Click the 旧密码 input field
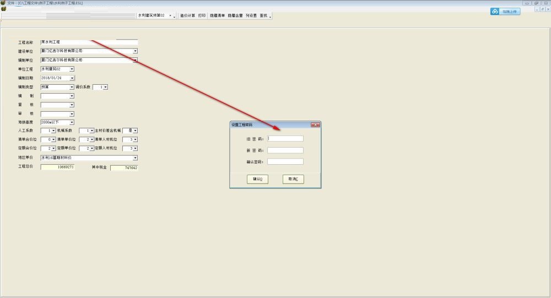The width and height of the screenshot is (551, 298). [x=285, y=139]
